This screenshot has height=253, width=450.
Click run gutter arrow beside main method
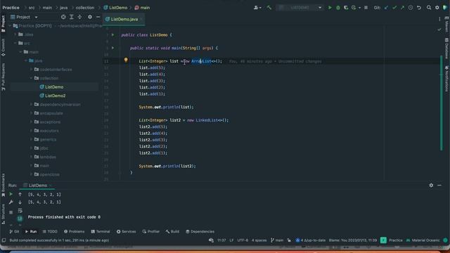pos(112,48)
